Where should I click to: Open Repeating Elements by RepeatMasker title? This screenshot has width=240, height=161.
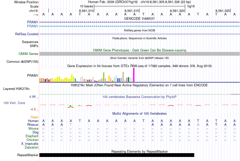point(139,151)
